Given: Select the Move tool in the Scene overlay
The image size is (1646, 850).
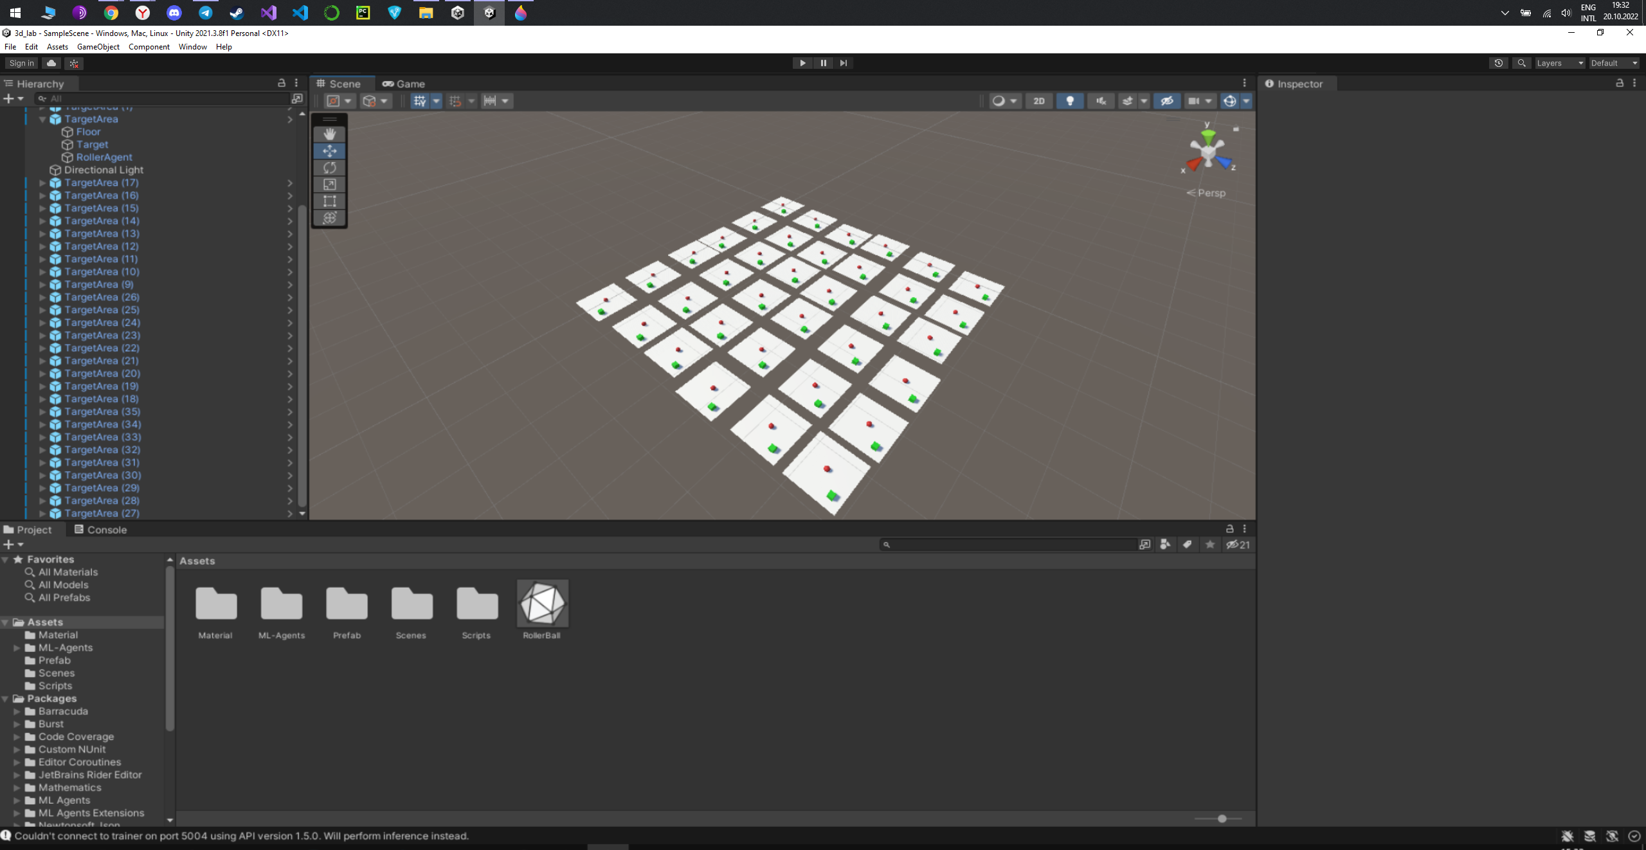Looking at the screenshot, I should [x=329, y=151].
